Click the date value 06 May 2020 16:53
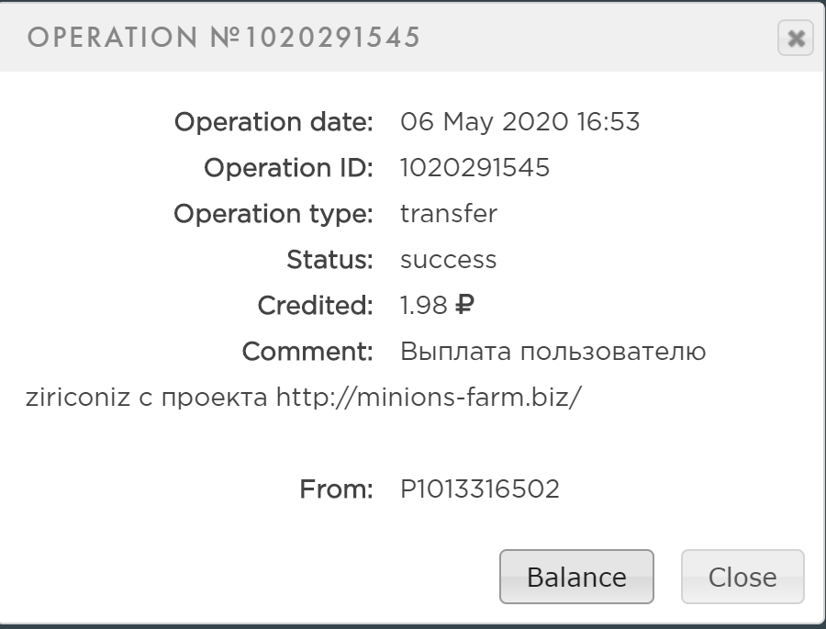Image resolution: width=826 pixels, height=629 pixels. [x=519, y=122]
